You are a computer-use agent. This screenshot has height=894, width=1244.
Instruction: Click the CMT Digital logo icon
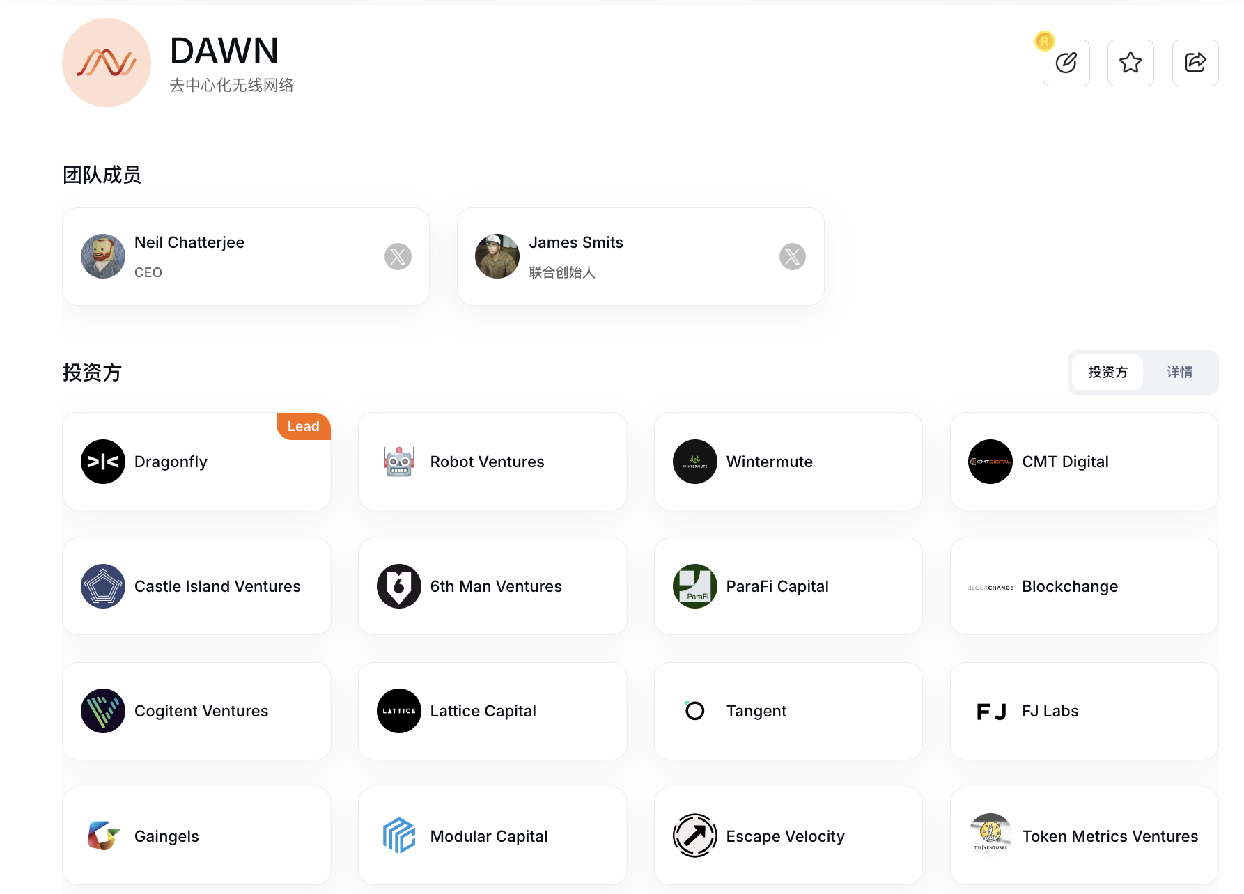pyautogui.click(x=990, y=462)
